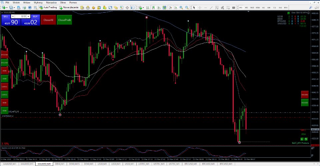Switch chart to candlesticks icon

[x=153, y=8]
